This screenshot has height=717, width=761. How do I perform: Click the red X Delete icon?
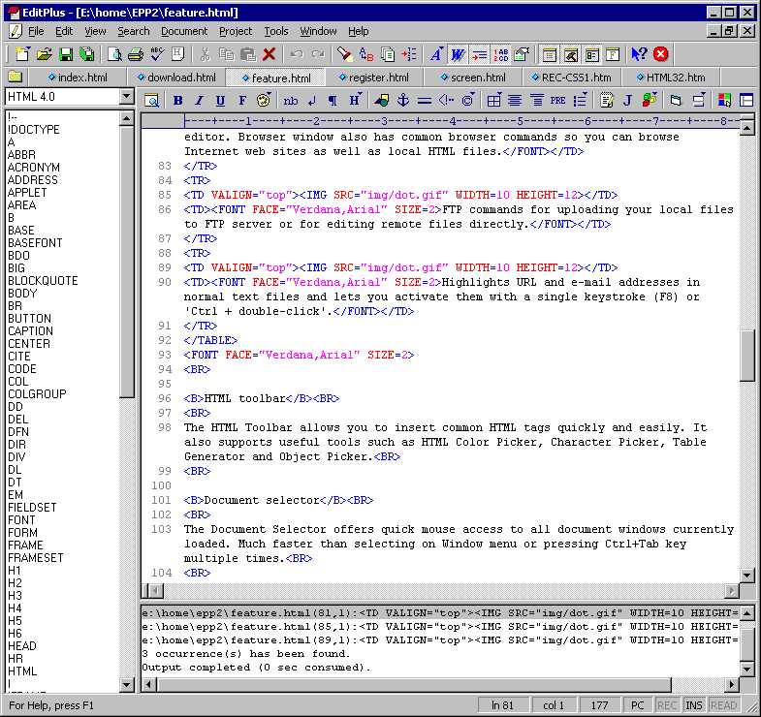point(269,54)
